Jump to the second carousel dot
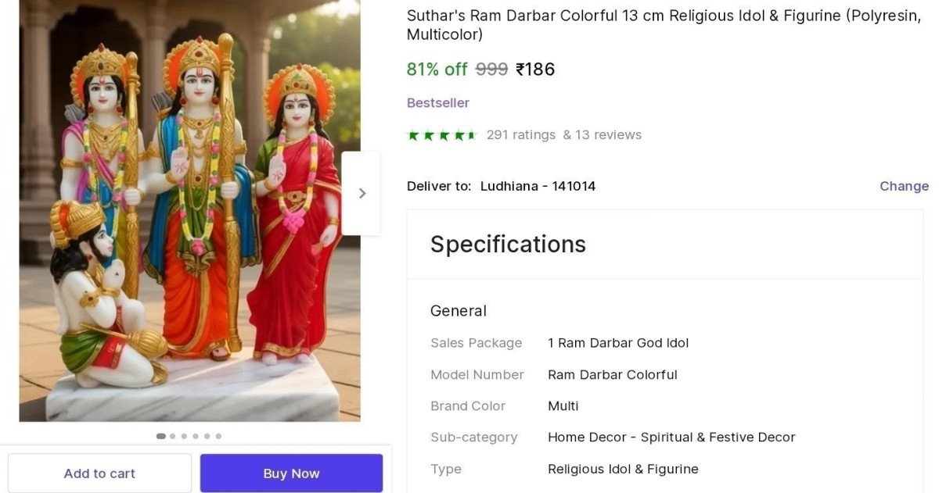Image resolution: width=939 pixels, height=493 pixels. tap(173, 436)
